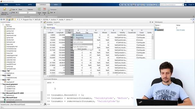Switch to the VIEW tab
195x109 pixels.
tap(56, 5)
